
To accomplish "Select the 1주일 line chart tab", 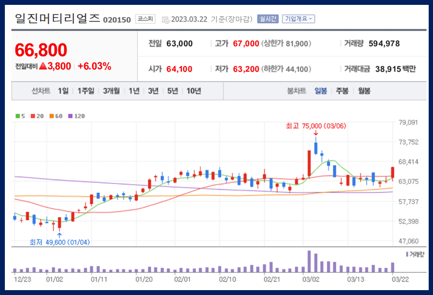I will [x=86, y=91].
